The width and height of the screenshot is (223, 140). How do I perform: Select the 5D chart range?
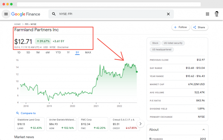(x=28, y=52)
